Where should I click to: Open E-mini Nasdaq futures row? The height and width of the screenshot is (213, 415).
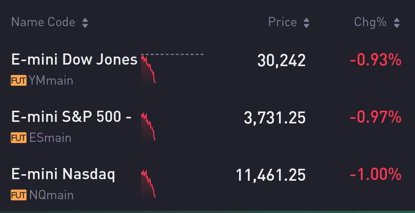(207, 184)
